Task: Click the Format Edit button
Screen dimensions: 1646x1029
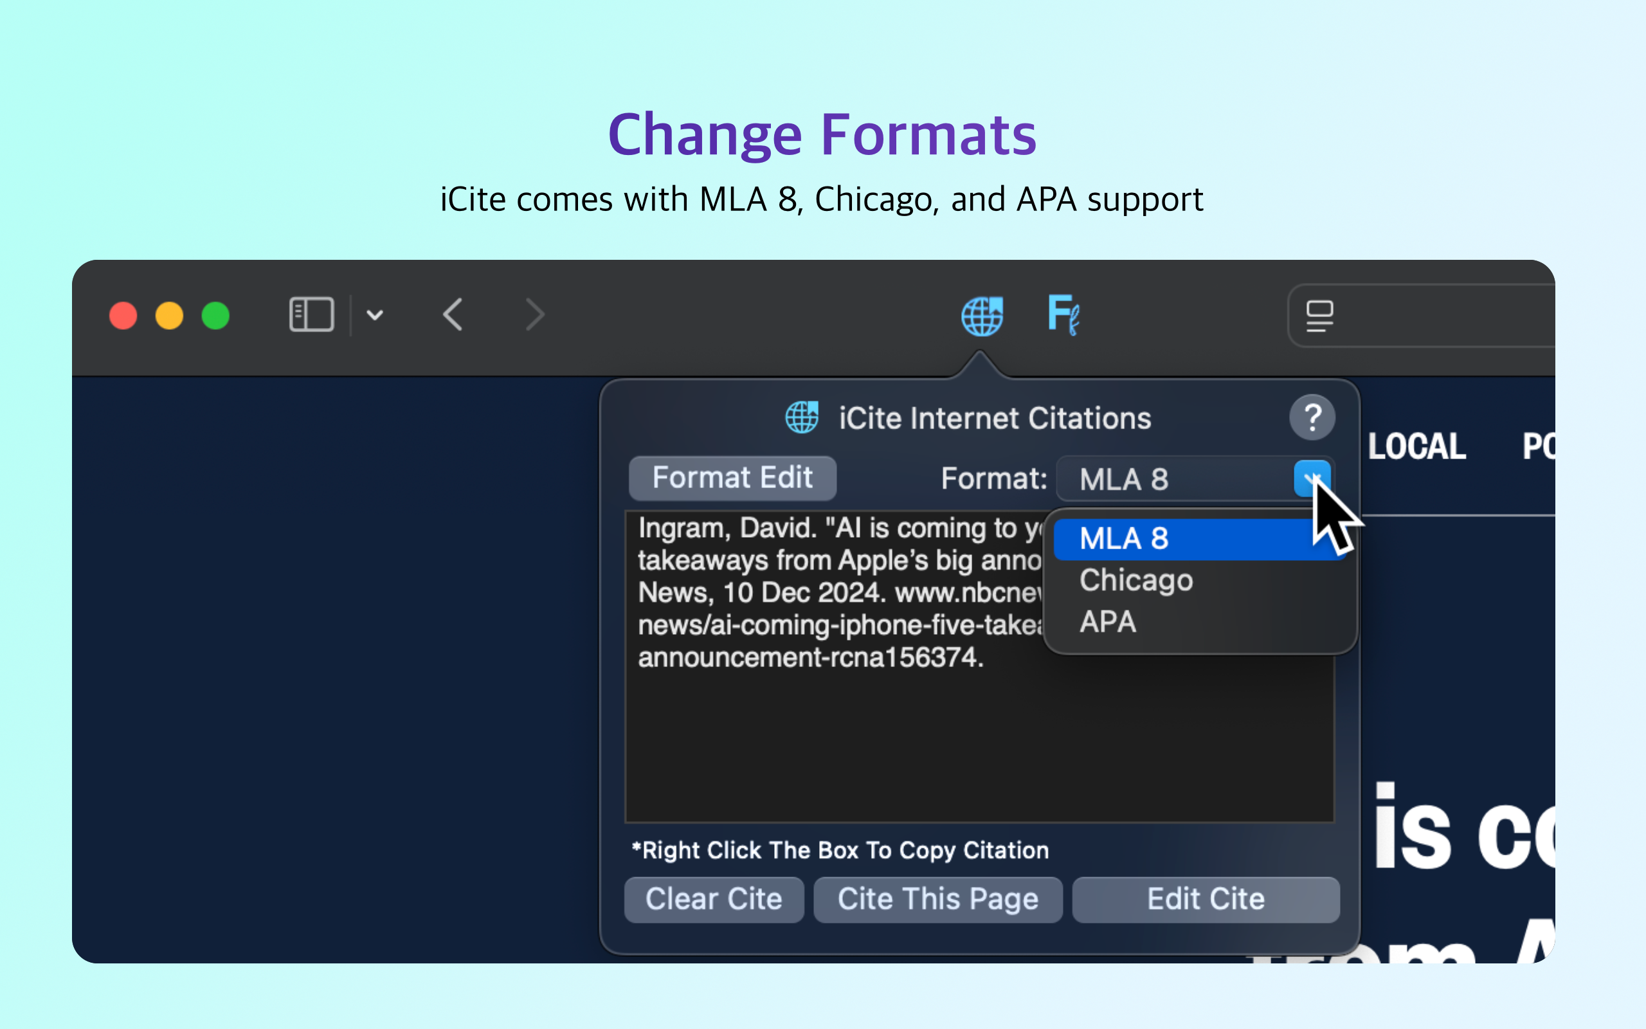Action: pos(732,478)
